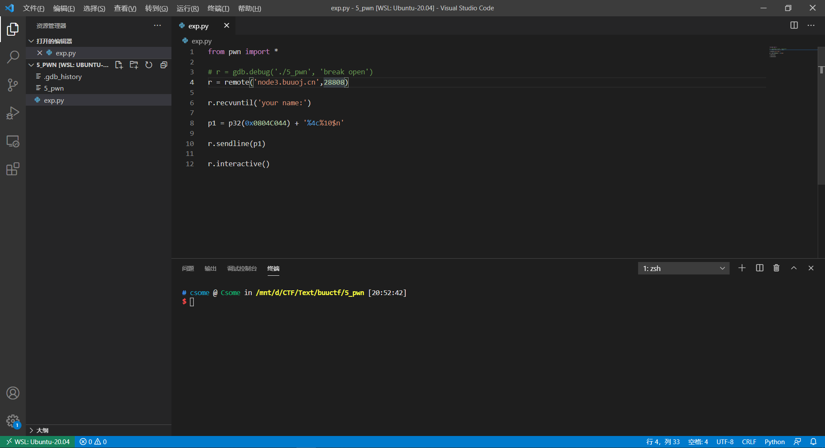Collapse all folders in explorer
Image resolution: width=825 pixels, height=448 pixels.
click(x=164, y=65)
